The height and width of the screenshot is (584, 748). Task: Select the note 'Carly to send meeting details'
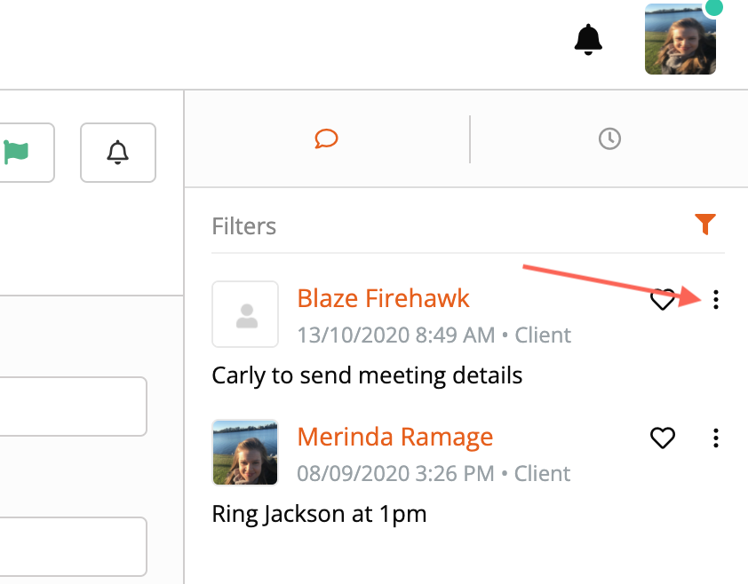click(x=367, y=375)
